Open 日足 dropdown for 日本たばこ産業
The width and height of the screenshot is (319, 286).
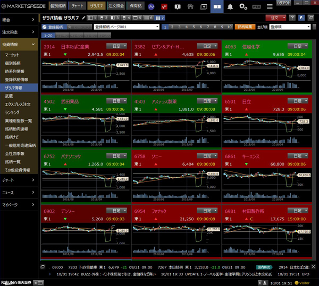click(x=116, y=46)
